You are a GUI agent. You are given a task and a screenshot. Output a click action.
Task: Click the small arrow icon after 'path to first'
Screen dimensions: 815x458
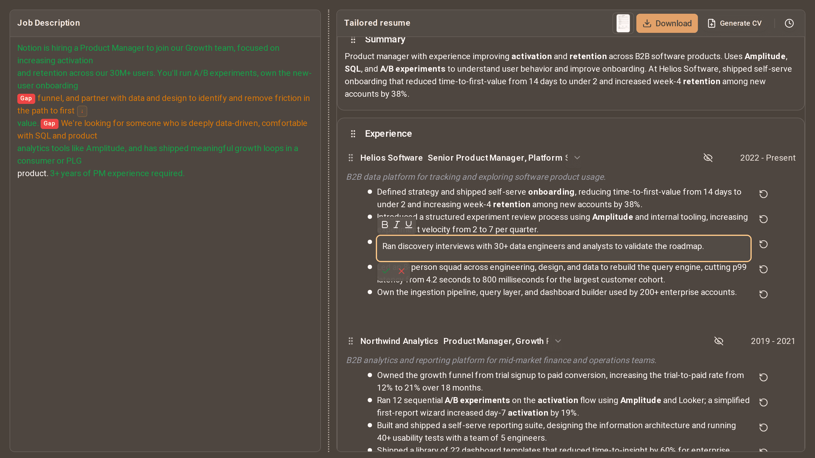coord(82,111)
